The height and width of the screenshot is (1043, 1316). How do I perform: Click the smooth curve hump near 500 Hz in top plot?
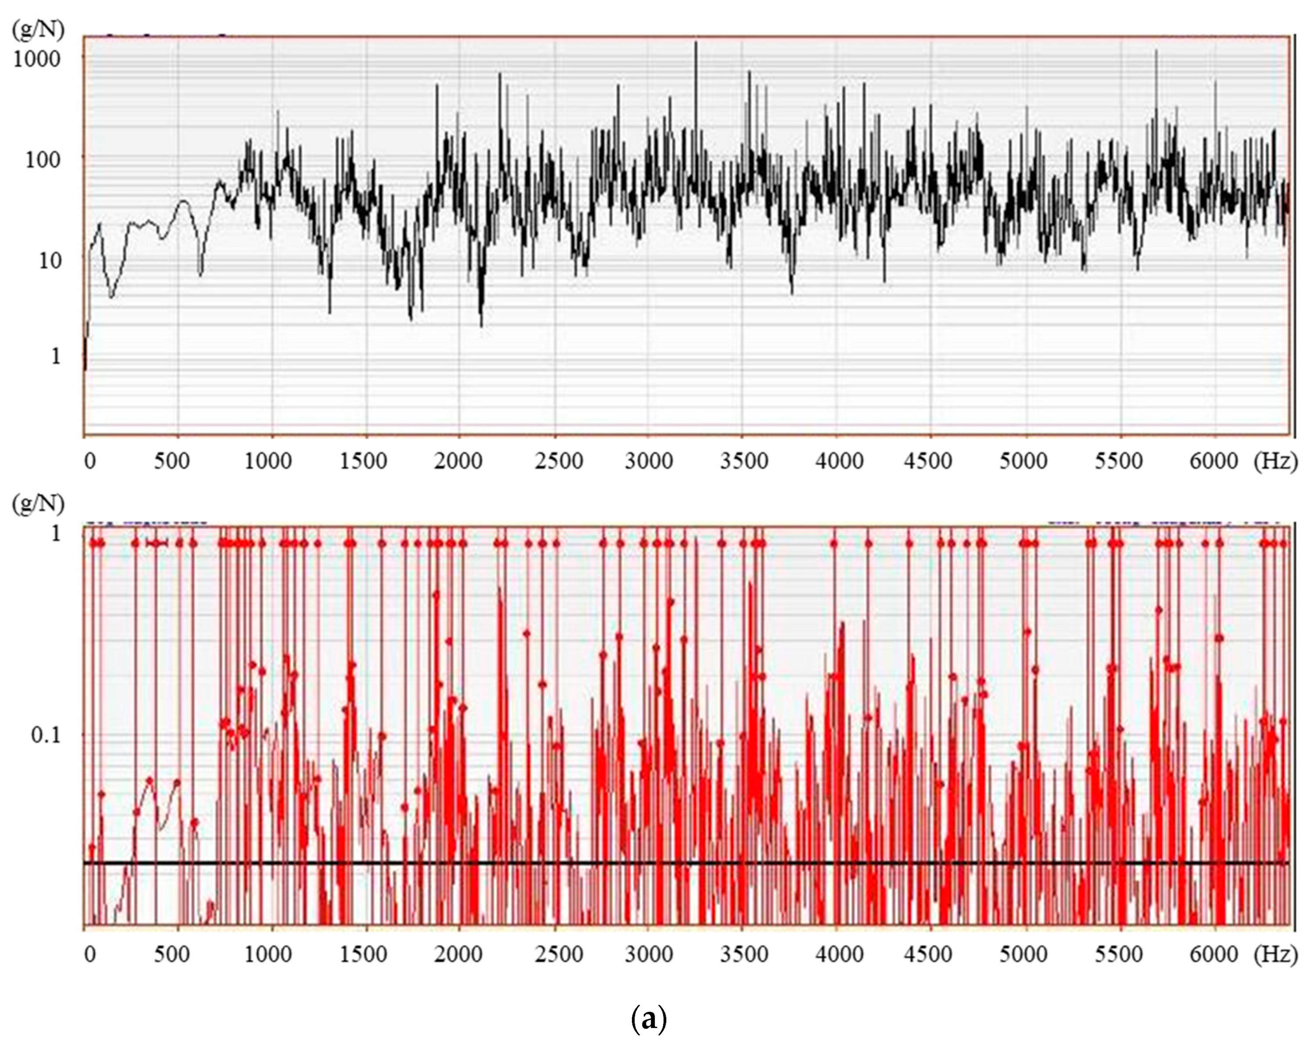point(183,201)
